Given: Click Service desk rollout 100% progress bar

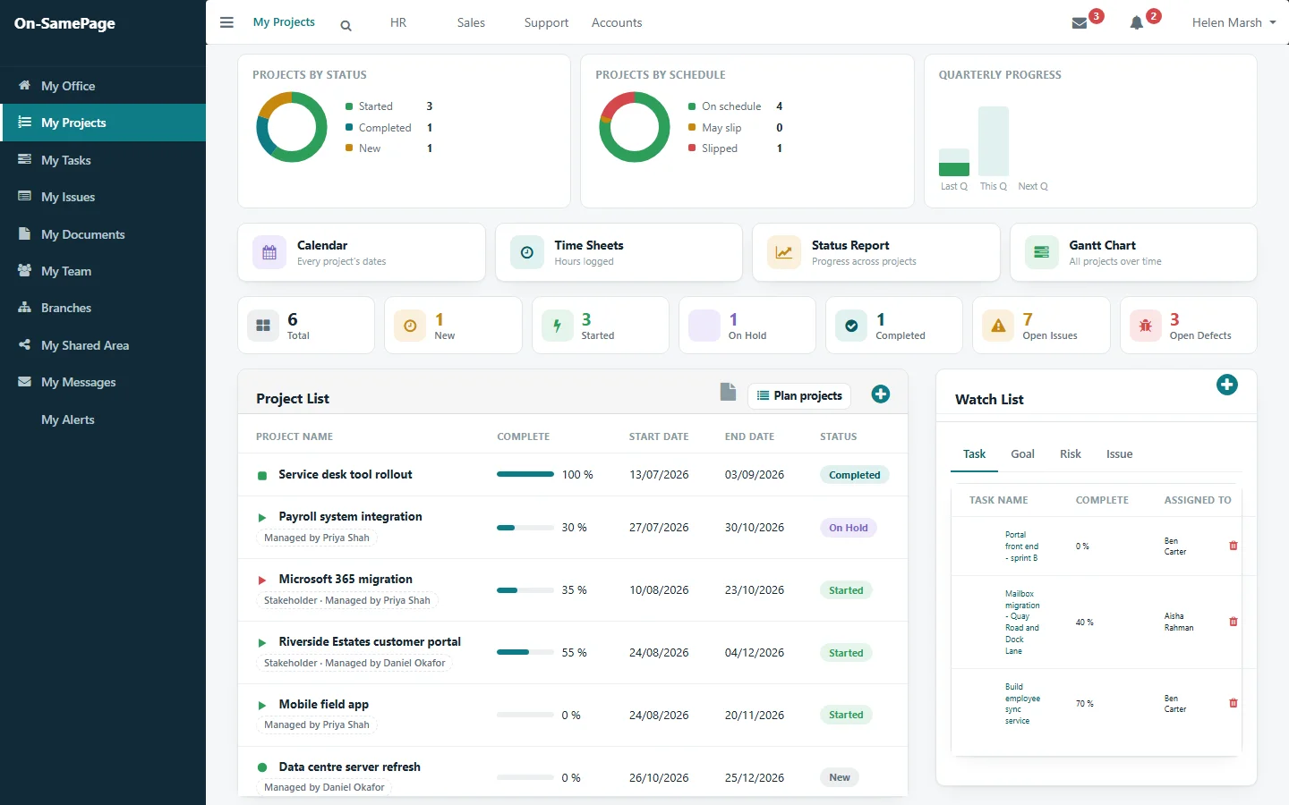Looking at the screenshot, I should [x=525, y=474].
